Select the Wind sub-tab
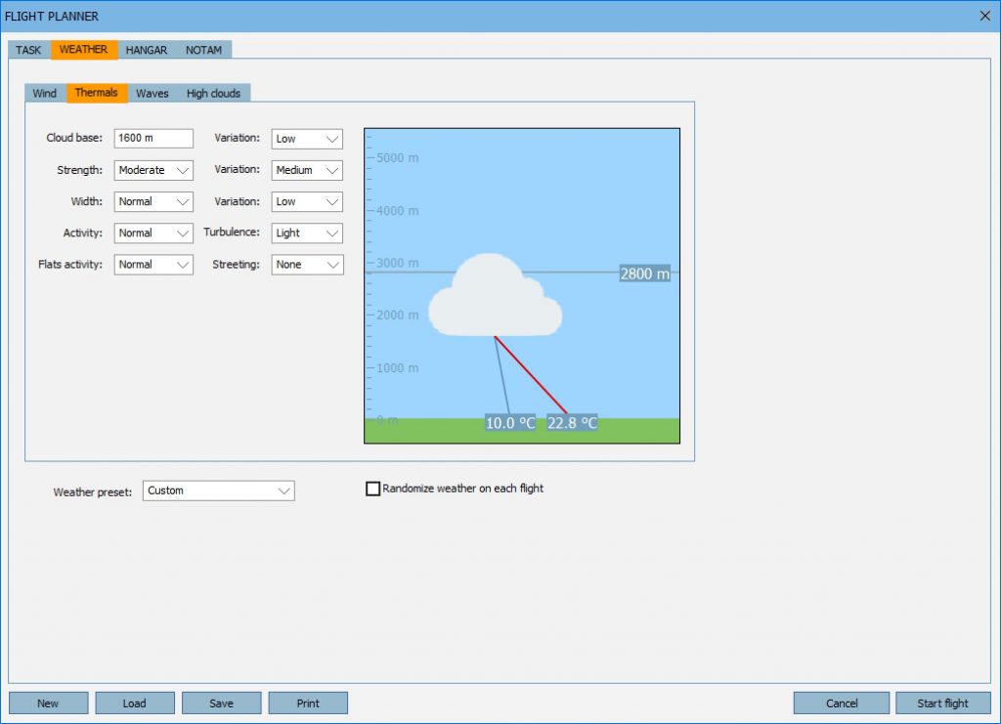The width and height of the screenshot is (1001, 724). (x=45, y=94)
